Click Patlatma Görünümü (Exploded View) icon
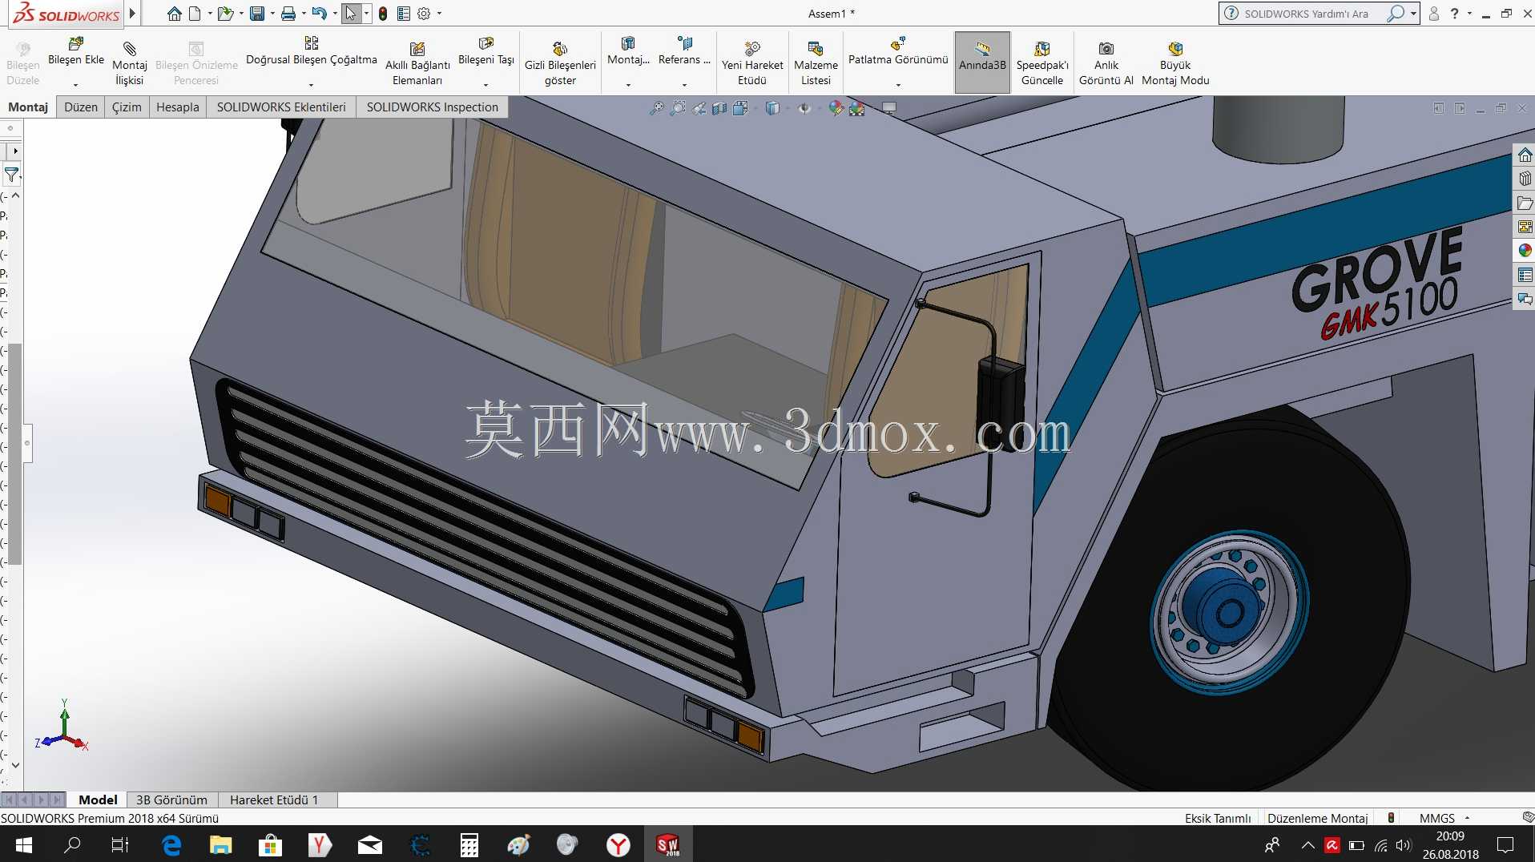This screenshot has width=1535, height=862. click(x=898, y=43)
